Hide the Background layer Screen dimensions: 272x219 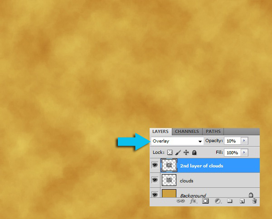[x=155, y=194]
